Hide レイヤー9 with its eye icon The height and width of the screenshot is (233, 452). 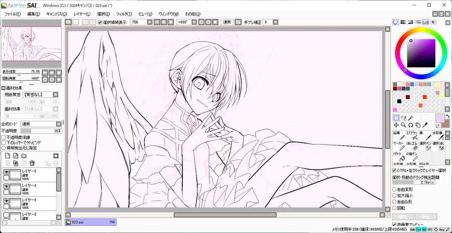click(6, 201)
